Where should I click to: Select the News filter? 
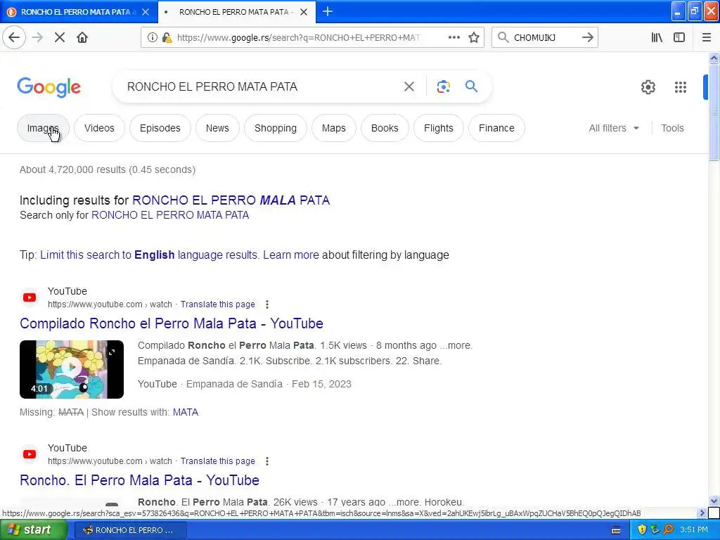click(217, 128)
